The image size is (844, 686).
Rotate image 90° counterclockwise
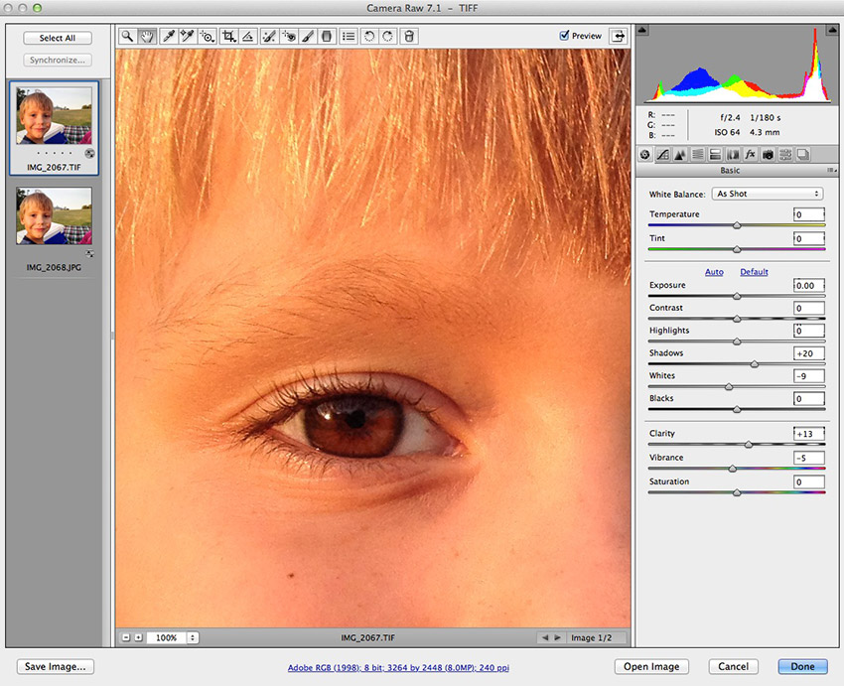click(x=369, y=37)
